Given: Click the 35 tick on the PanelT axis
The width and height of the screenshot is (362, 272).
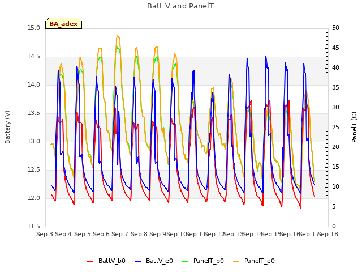Looking at the screenshot, I should (x=335, y=88).
